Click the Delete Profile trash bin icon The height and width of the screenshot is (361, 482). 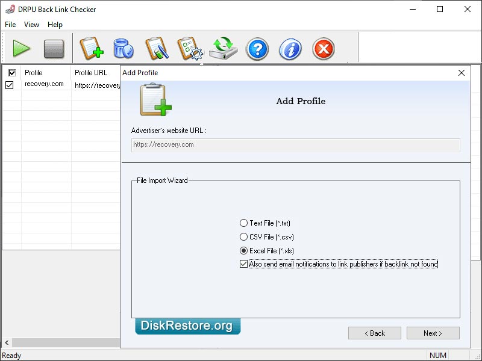pos(124,48)
